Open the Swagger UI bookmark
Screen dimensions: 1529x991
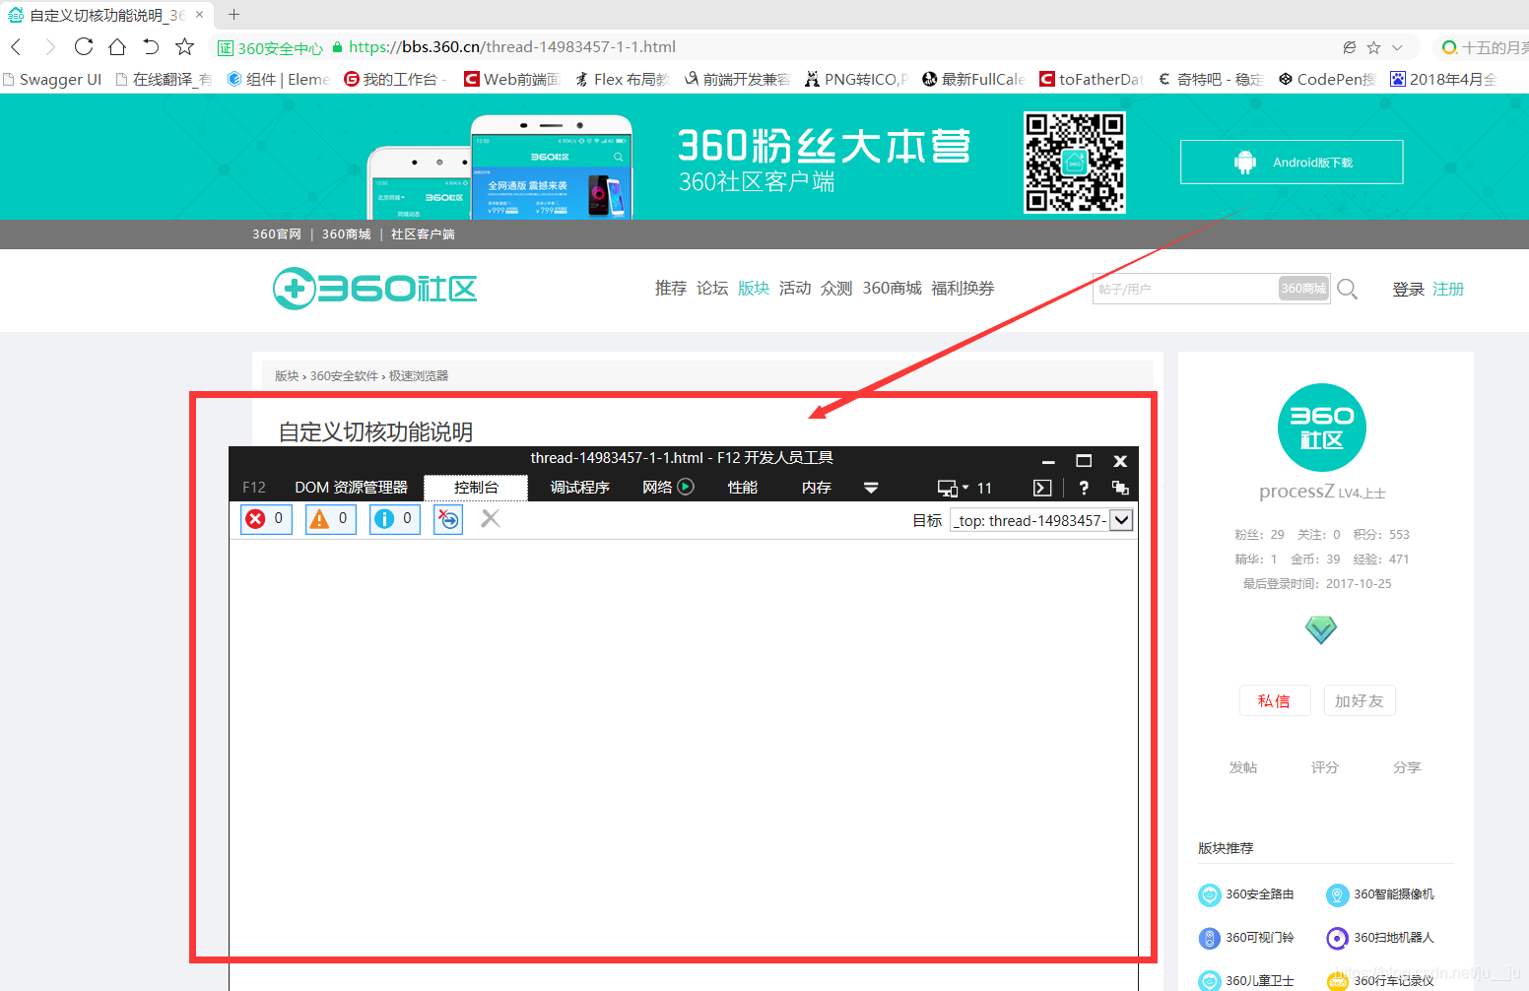52,79
